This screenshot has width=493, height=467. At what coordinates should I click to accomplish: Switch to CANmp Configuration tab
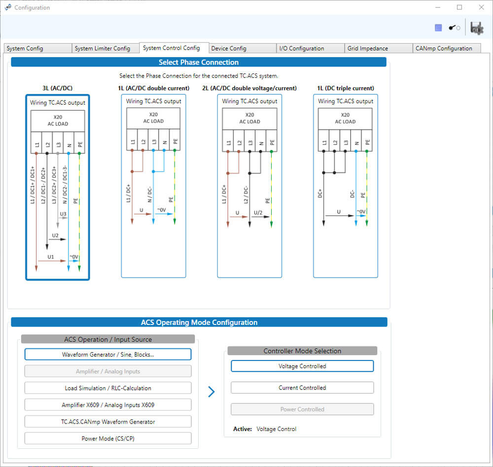click(446, 48)
